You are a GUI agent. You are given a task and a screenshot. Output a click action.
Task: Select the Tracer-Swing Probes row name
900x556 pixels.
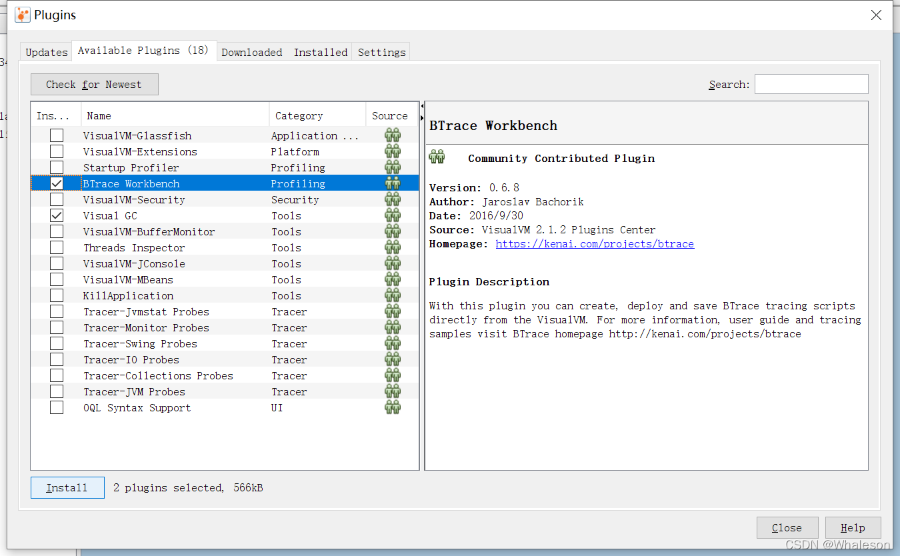point(140,343)
